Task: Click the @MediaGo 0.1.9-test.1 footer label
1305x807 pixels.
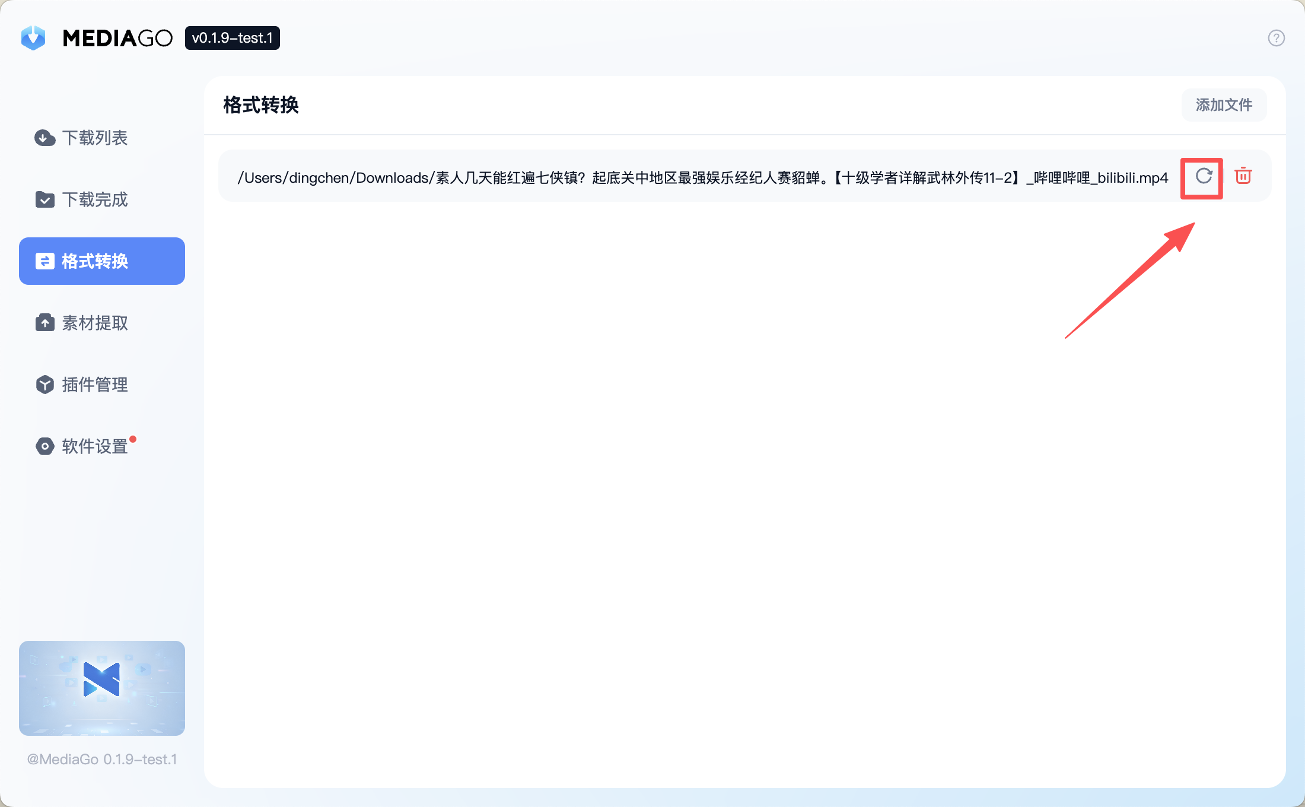Action: tap(101, 759)
